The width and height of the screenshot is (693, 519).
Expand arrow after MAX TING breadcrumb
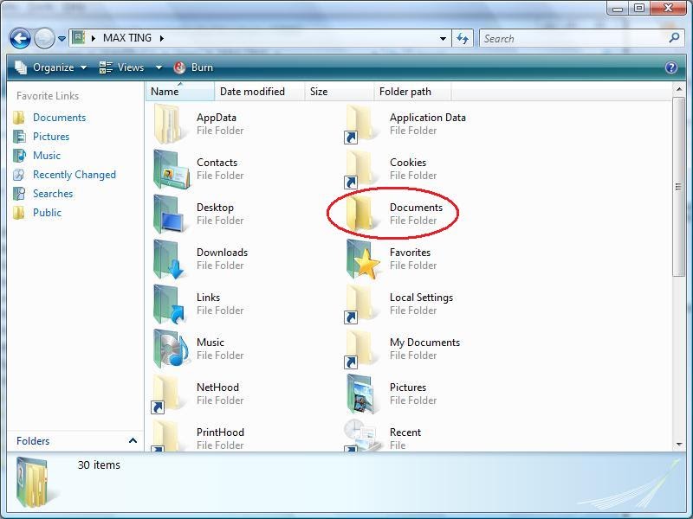click(x=162, y=38)
